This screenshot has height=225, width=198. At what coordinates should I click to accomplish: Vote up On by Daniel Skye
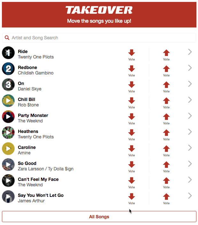(x=166, y=87)
